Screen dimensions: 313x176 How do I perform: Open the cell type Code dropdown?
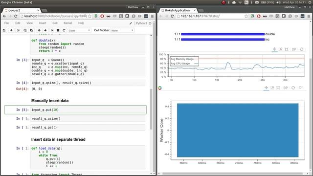79,30
